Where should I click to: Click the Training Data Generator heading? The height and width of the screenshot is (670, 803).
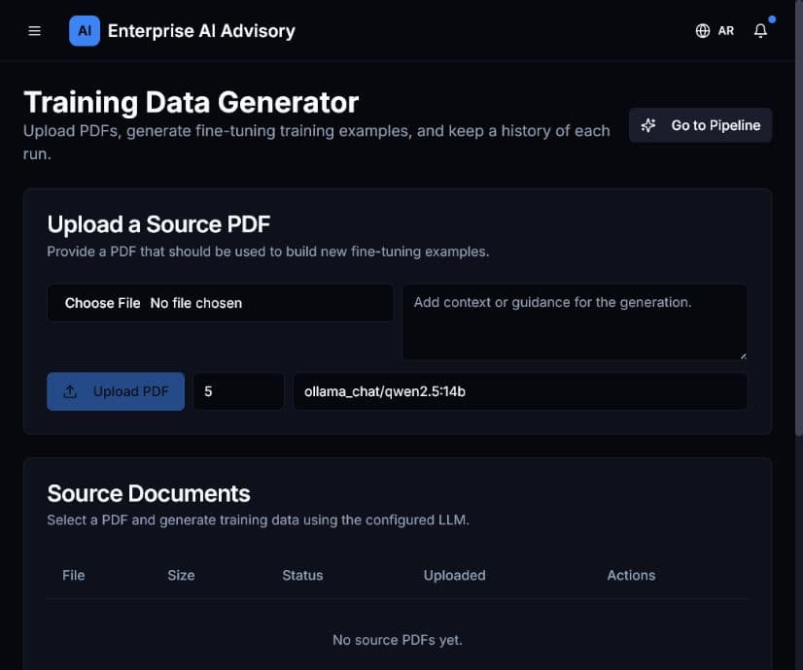(x=191, y=102)
